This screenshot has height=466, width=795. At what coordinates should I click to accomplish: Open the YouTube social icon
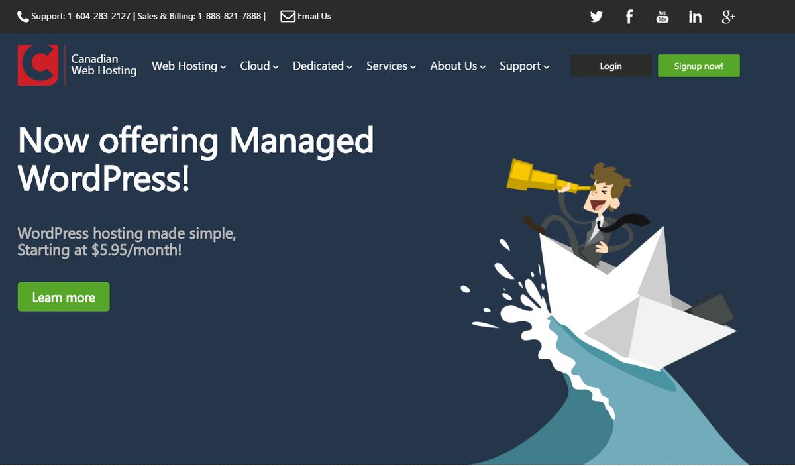(x=662, y=17)
